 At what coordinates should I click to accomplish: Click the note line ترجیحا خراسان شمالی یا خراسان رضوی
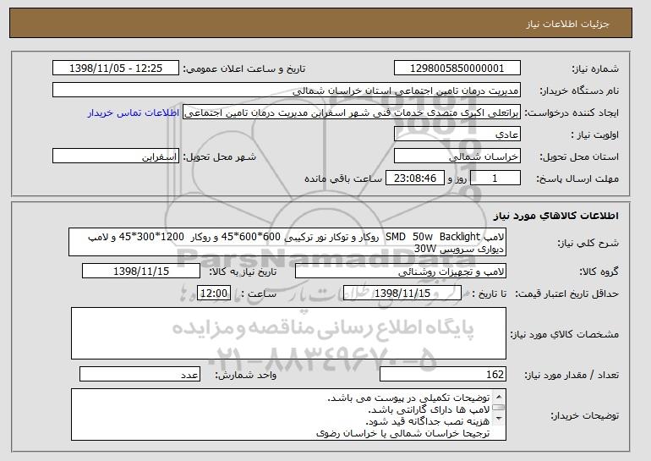403,433
